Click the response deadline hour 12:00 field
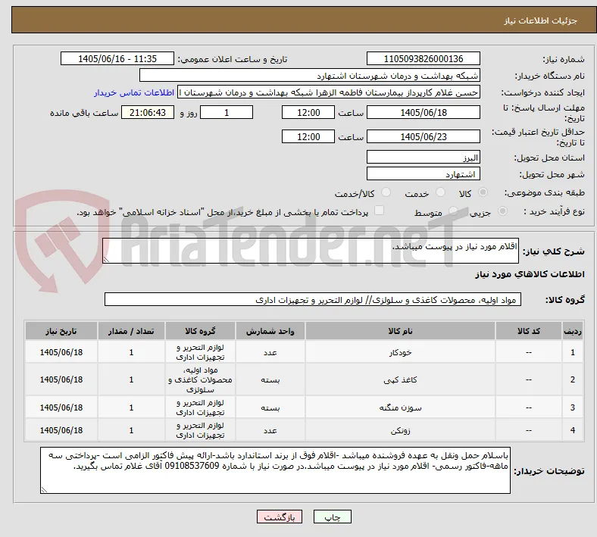The height and width of the screenshot is (537, 597). (308, 113)
